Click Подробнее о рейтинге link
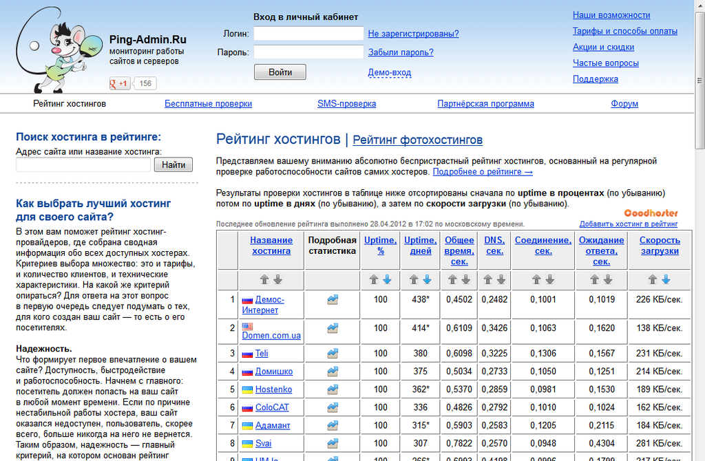This screenshot has width=705, height=461. click(483, 171)
